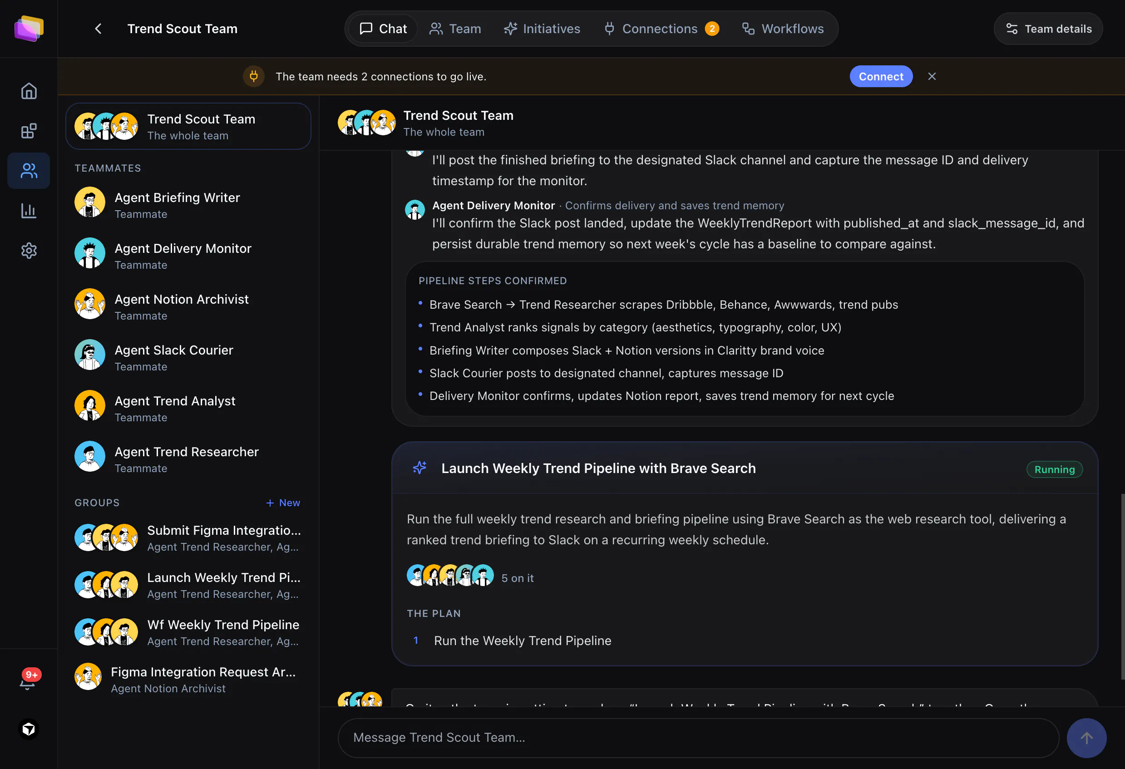Open the Figma Integration Request Ar... group
The width and height of the screenshot is (1125, 769).
[x=188, y=679]
